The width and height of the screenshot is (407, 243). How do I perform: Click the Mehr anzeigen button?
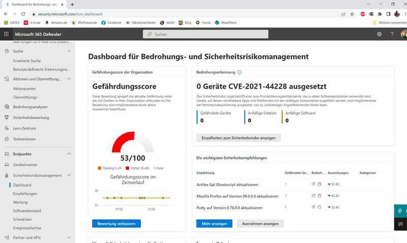point(214,224)
